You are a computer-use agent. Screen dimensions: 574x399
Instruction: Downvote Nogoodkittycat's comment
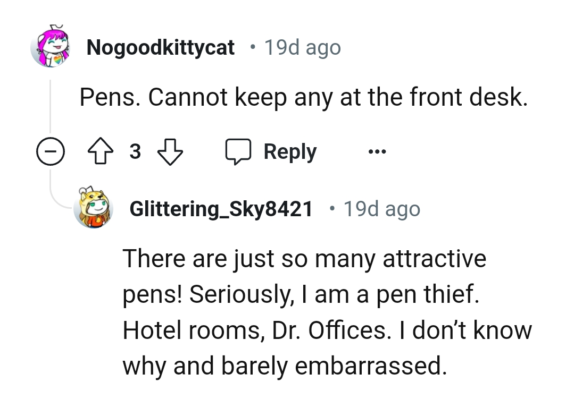click(170, 152)
